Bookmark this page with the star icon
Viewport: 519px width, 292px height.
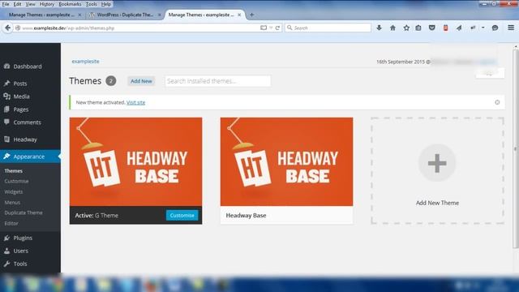point(406,28)
